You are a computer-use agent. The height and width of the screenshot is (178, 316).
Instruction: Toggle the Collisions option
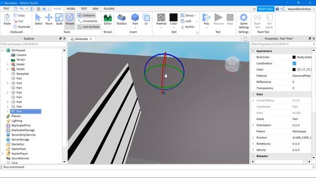[86, 15]
